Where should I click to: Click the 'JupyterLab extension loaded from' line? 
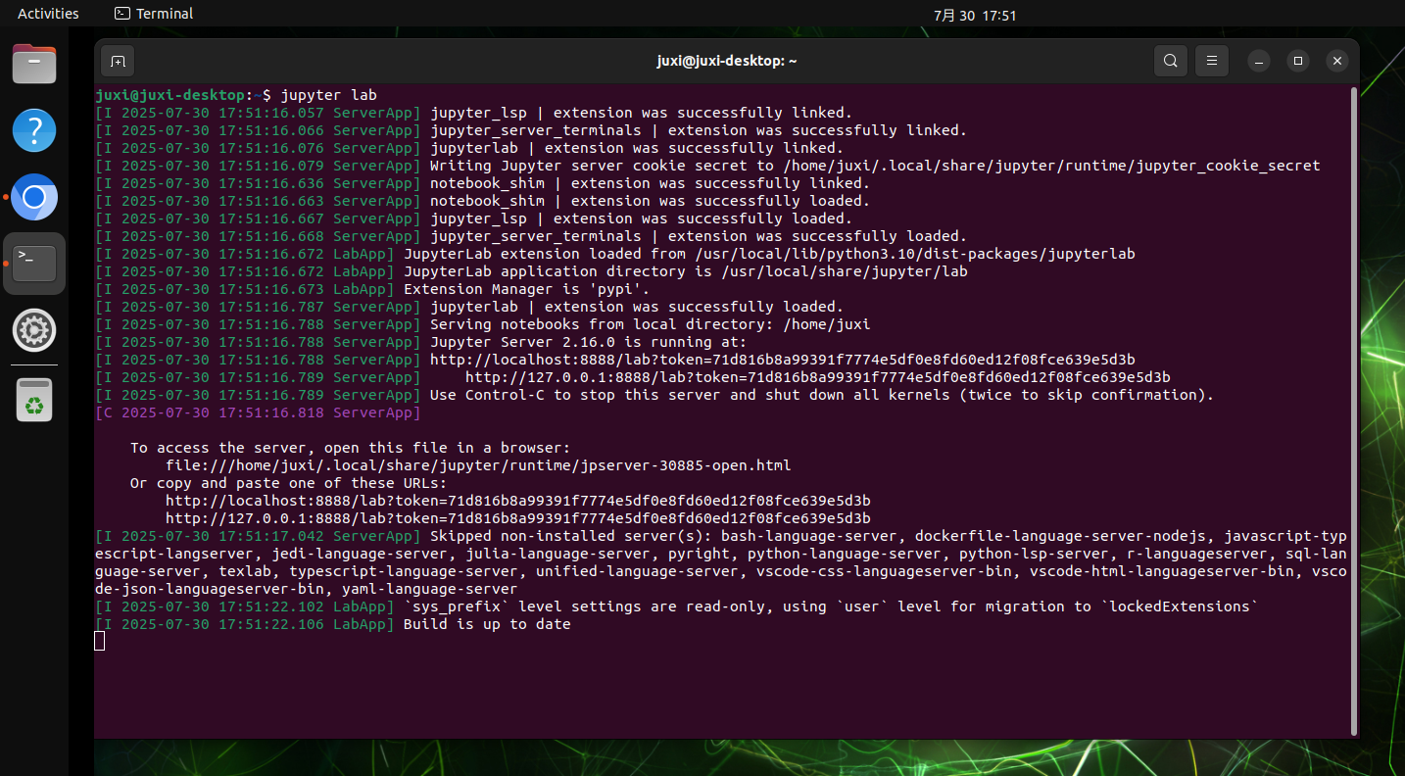click(x=769, y=254)
